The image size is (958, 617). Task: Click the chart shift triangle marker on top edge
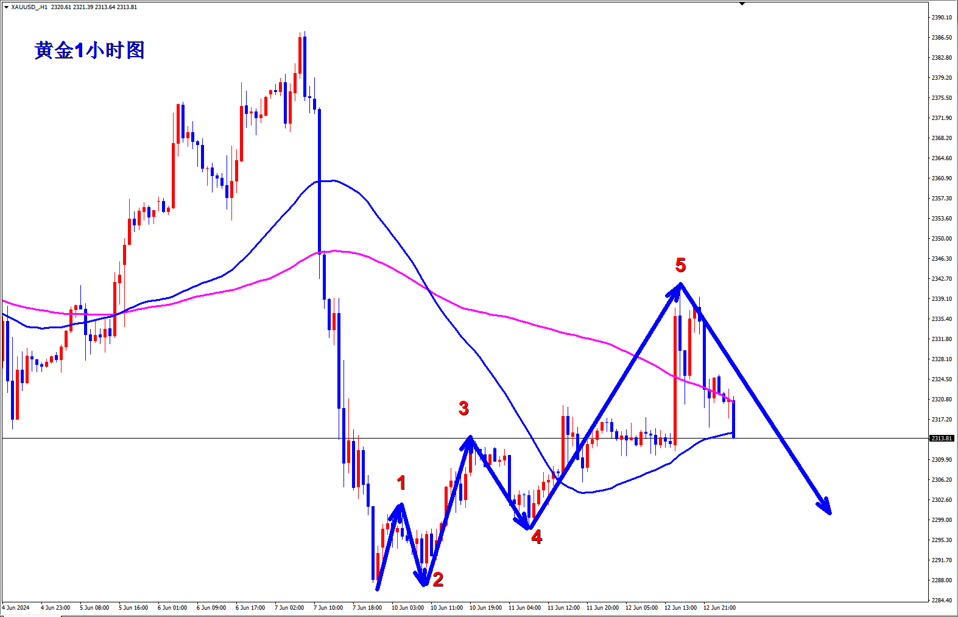(742, 4)
